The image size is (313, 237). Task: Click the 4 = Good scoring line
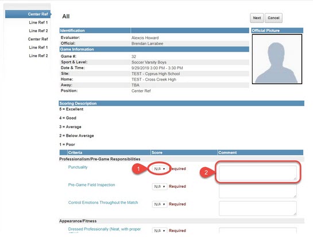[x=68, y=118]
